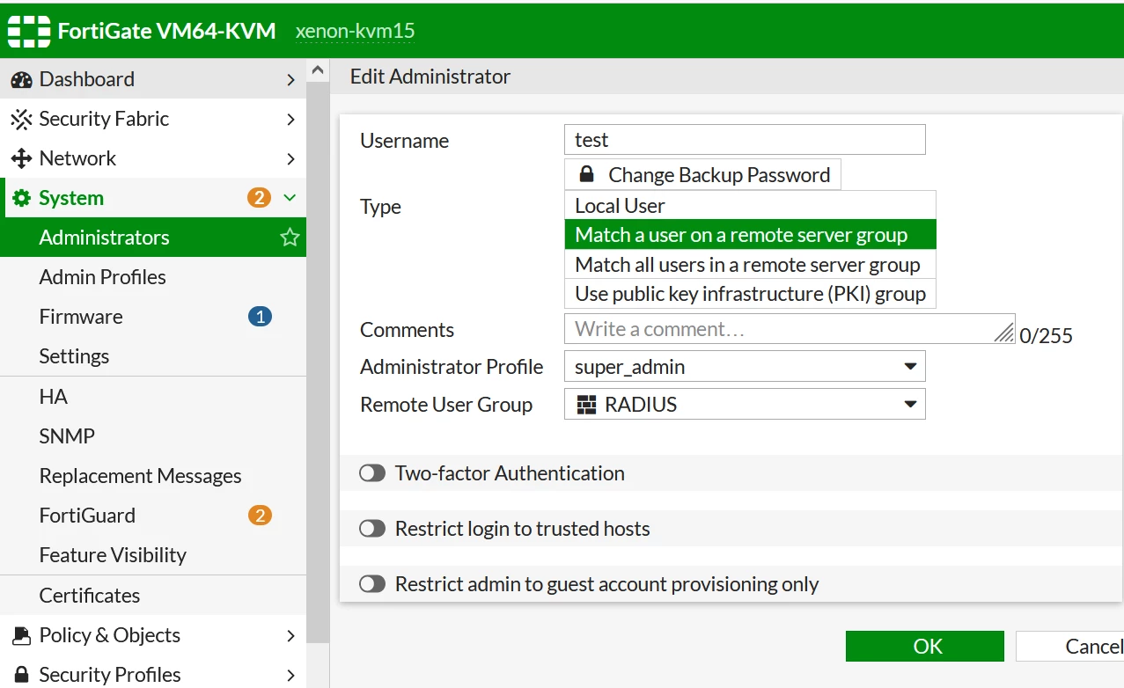Click the xenon-kvm15 hostname link

[x=355, y=32]
